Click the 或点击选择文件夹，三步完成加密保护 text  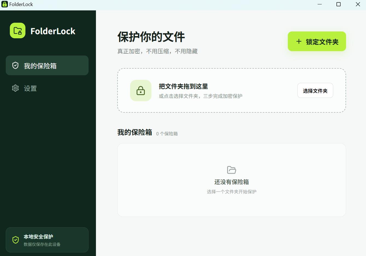201,96
